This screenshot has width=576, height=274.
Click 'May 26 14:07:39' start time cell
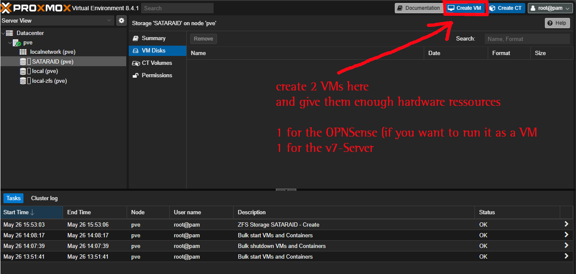24,246
